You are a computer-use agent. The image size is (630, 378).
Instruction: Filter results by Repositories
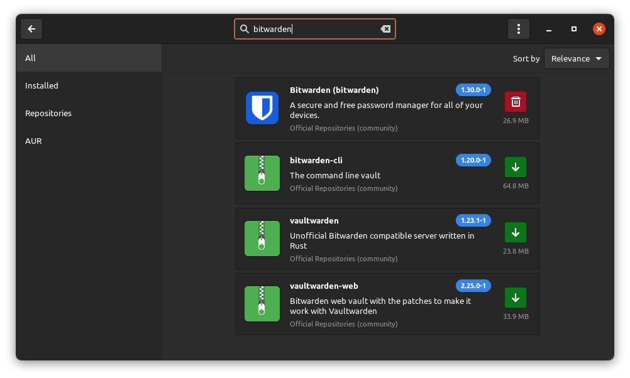[89, 113]
